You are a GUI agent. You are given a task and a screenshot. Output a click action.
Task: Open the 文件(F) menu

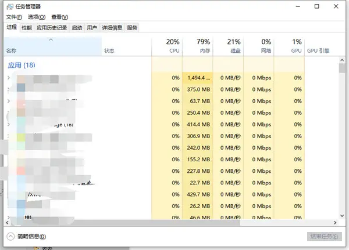[13, 17]
